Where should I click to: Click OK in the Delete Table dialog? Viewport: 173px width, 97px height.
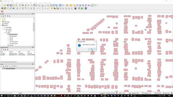tap(92, 49)
